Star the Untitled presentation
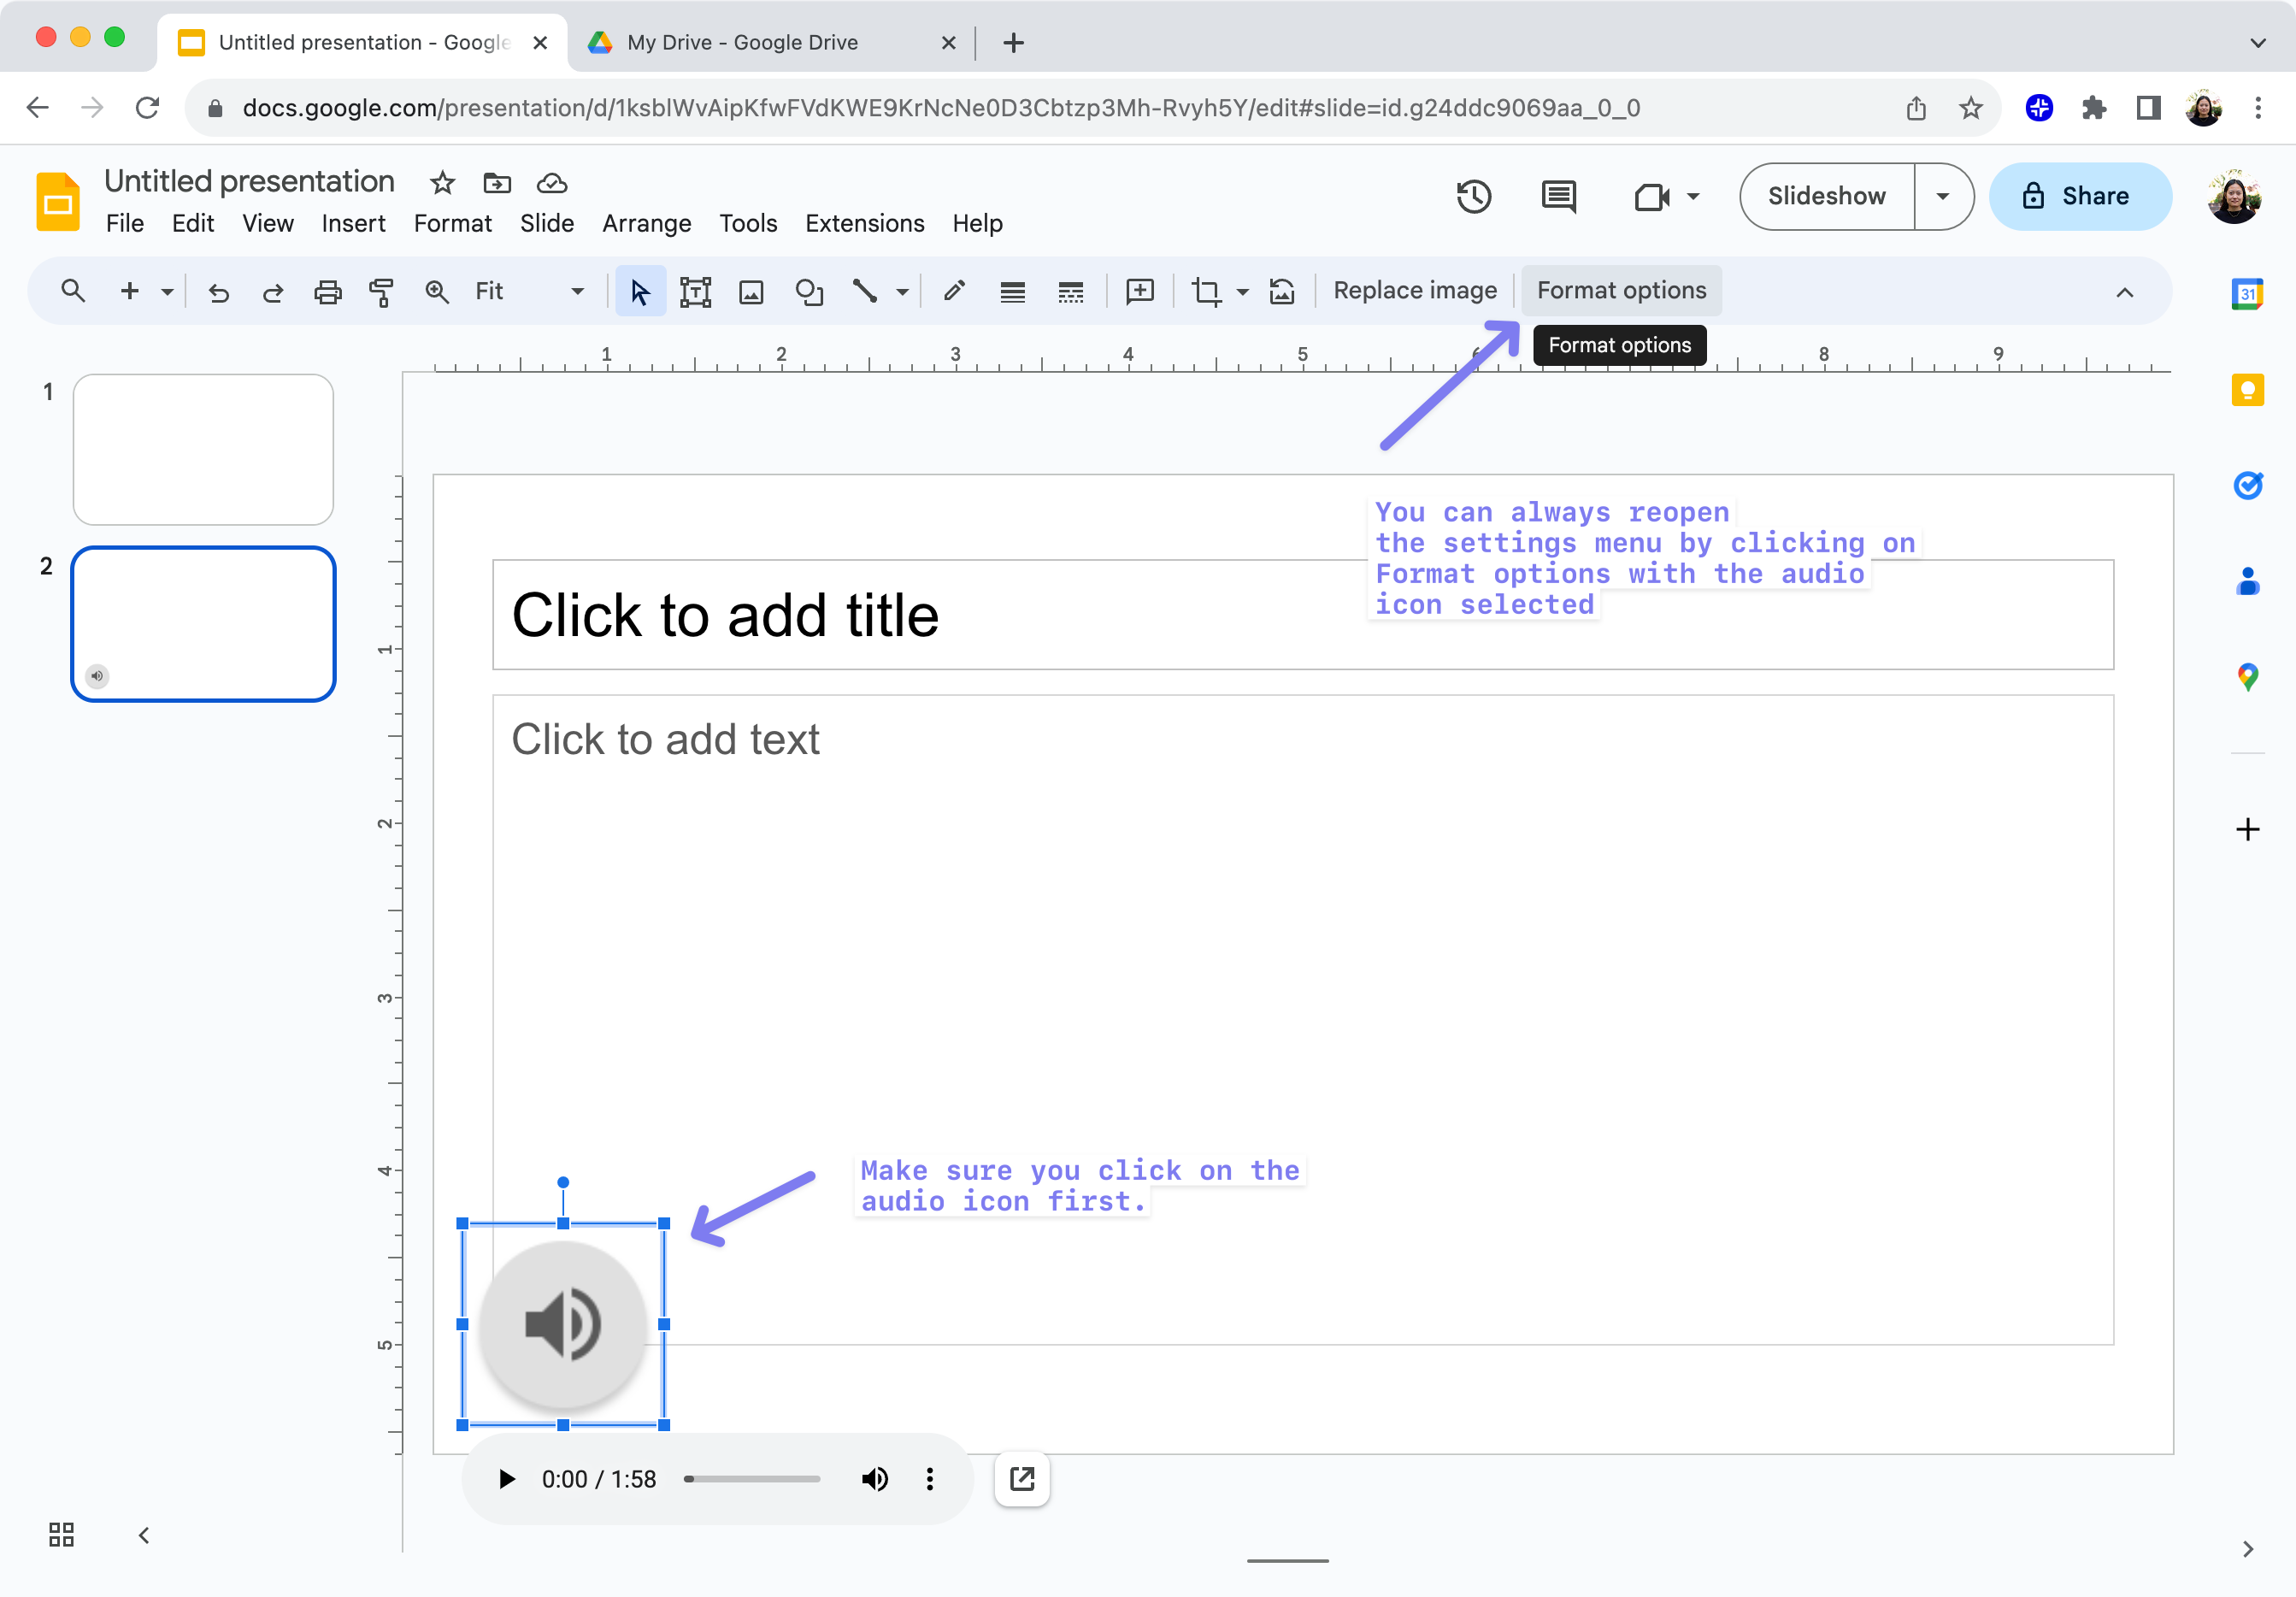 tap(442, 183)
